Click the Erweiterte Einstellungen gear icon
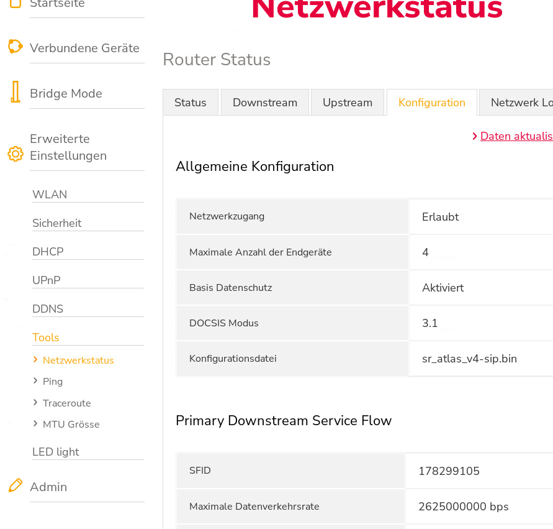This screenshot has height=529, width=553. 15,154
